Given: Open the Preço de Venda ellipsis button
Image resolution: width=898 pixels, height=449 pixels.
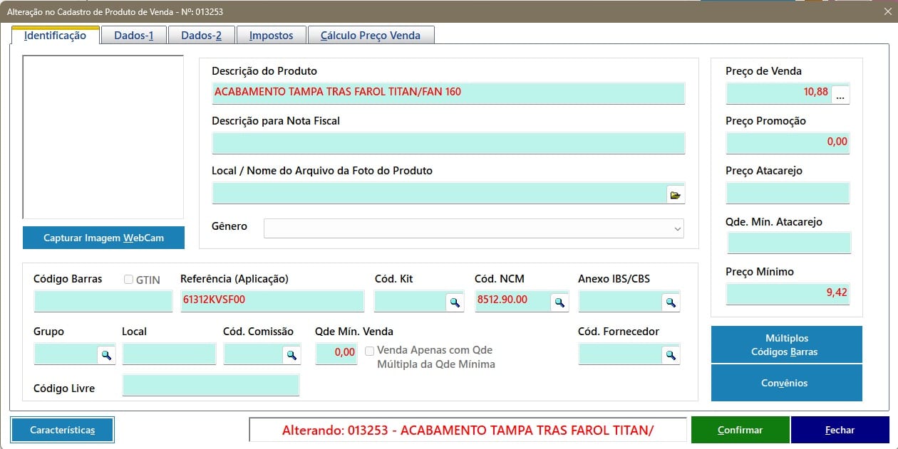Looking at the screenshot, I should coord(840,95).
